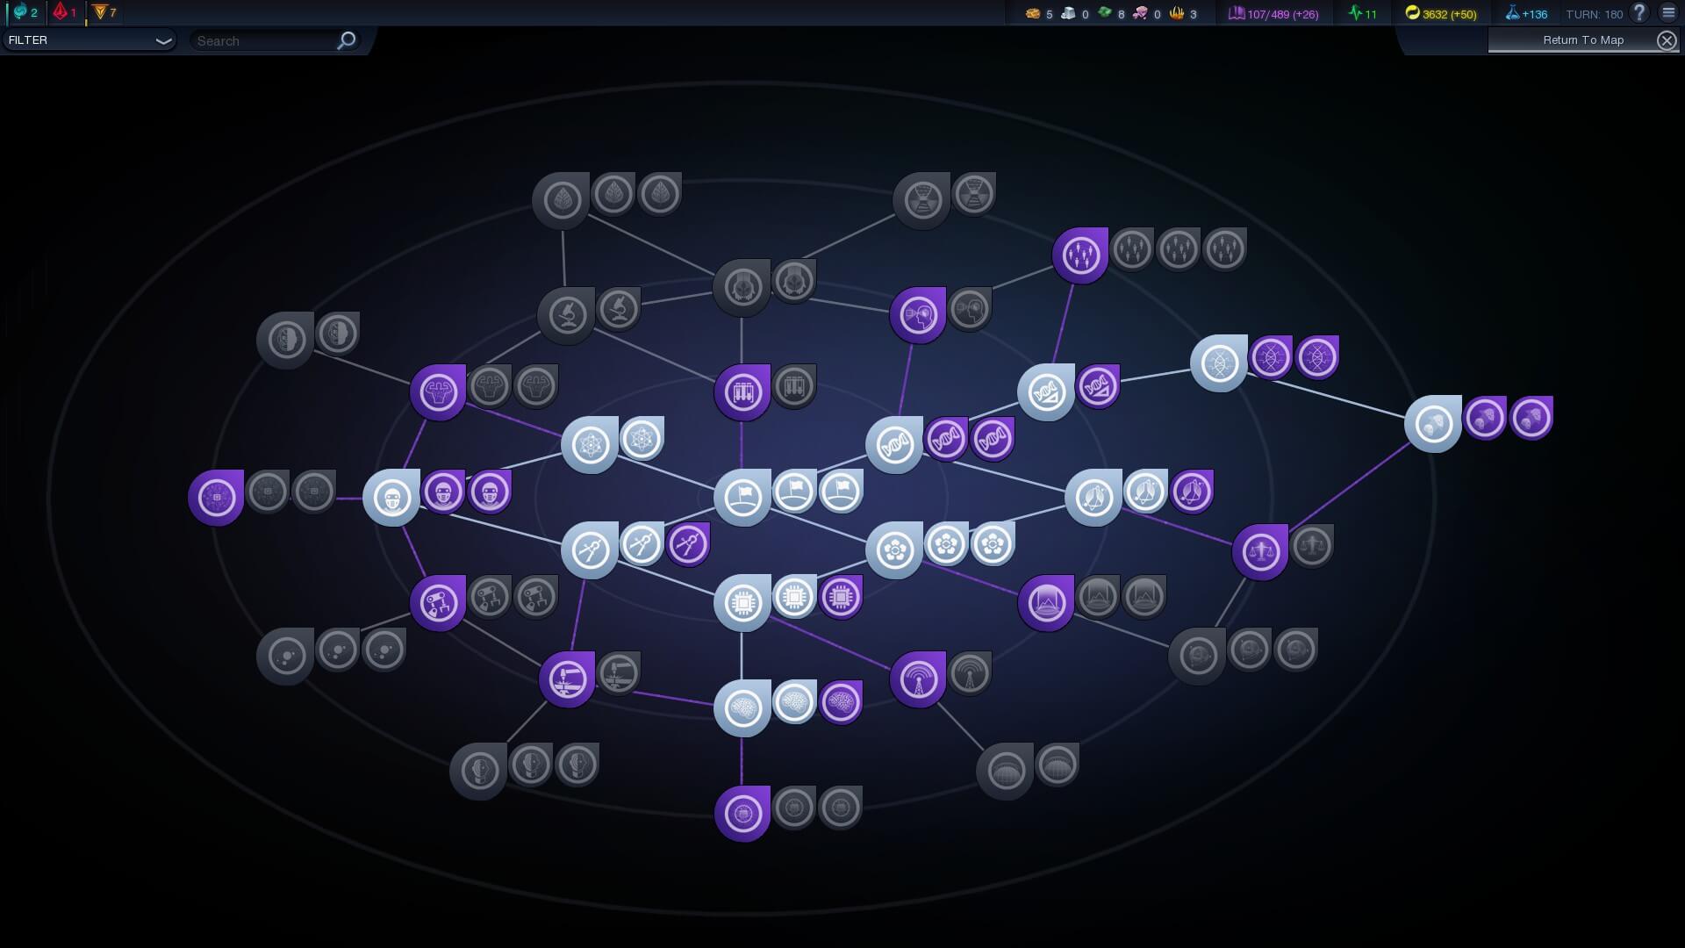
Task: Select the gray hourglass tech node
Action: pos(921,201)
